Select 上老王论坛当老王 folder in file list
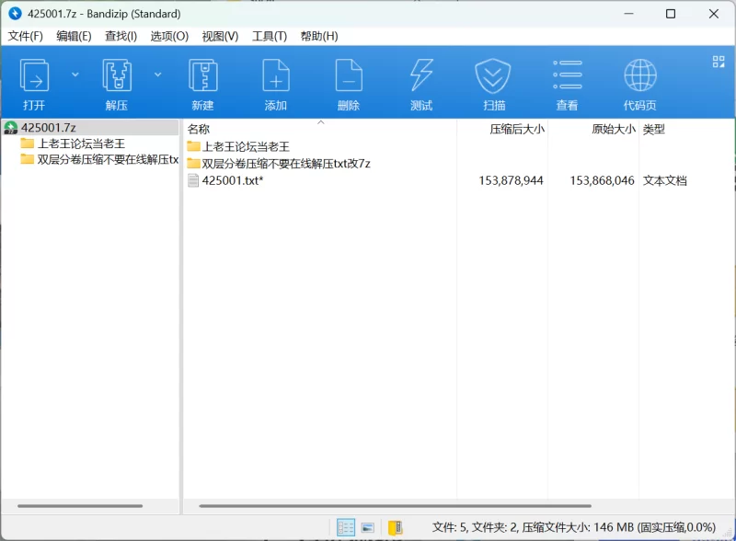This screenshot has width=736, height=541. (x=238, y=146)
